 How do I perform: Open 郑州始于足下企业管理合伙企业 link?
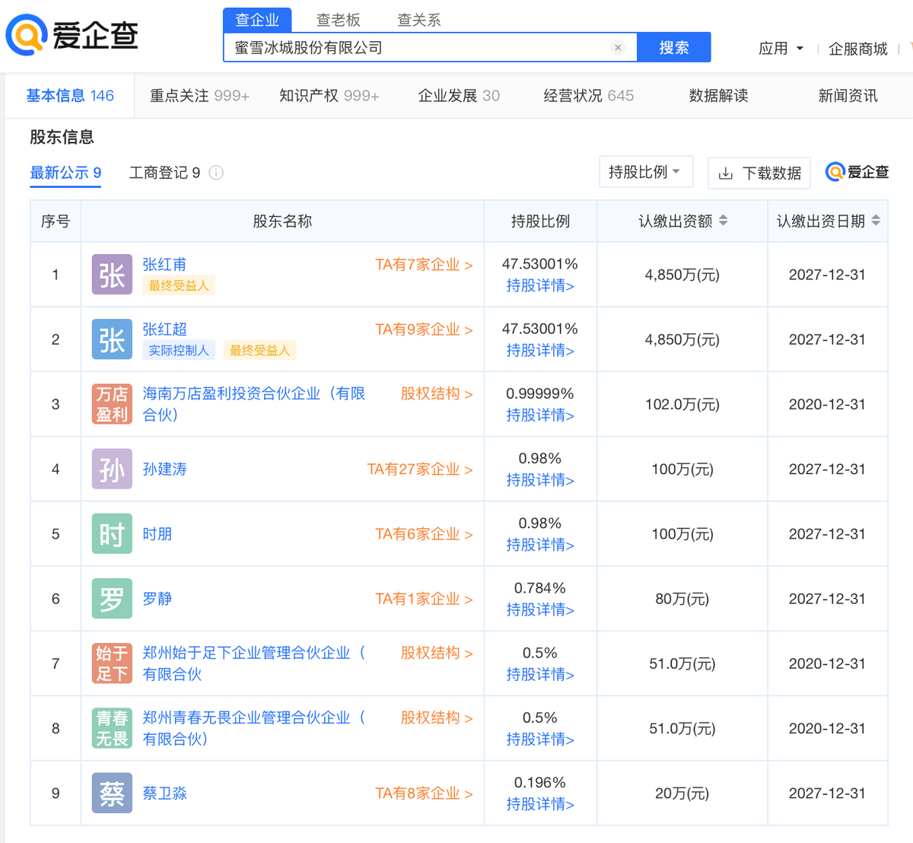tap(254, 663)
